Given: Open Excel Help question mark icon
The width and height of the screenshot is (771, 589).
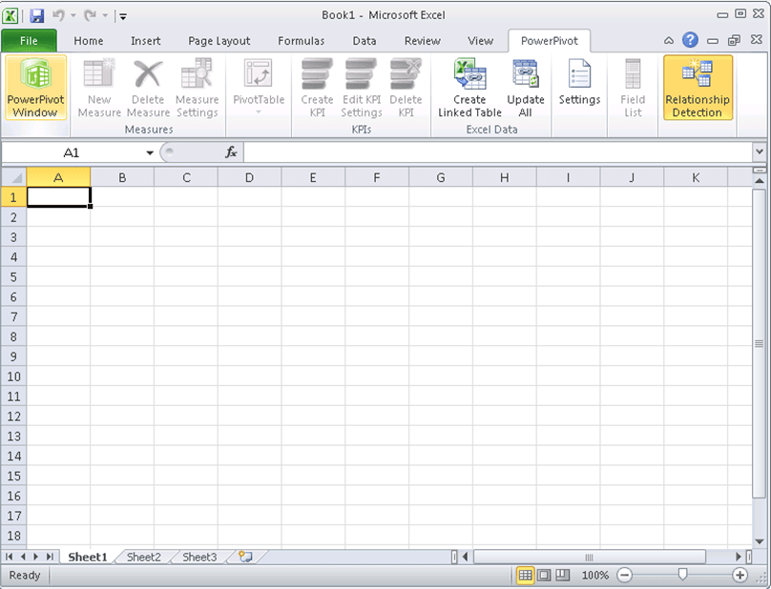Looking at the screenshot, I should pos(690,41).
